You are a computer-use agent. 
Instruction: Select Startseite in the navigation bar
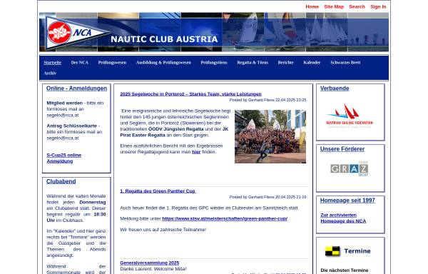tap(52, 63)
